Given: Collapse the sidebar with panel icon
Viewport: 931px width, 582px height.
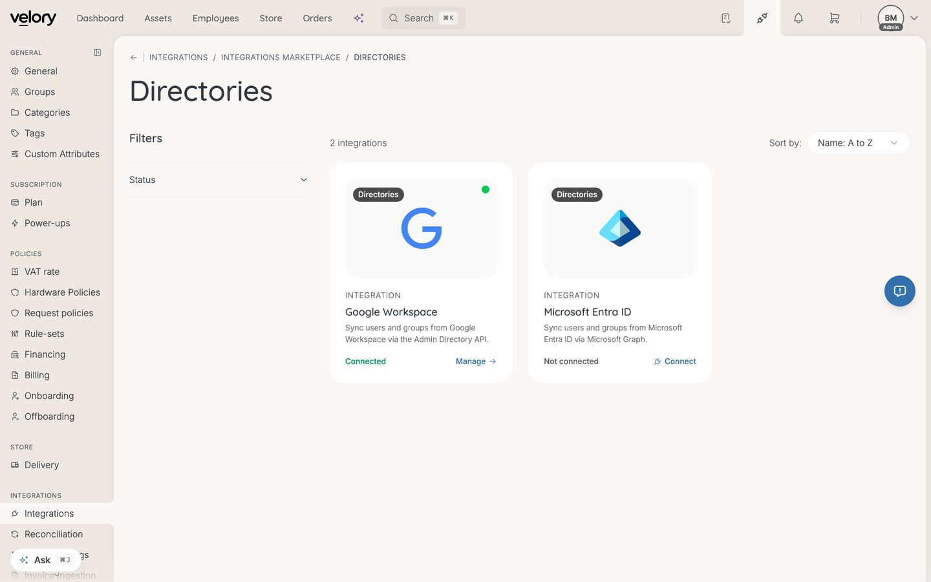Looking at the screenshot, I should (98, 52).
